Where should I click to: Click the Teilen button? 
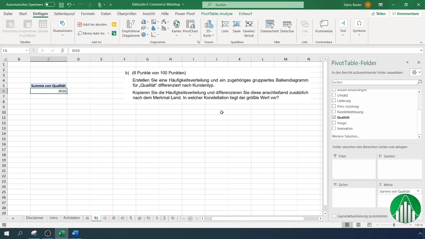(379, 14)
